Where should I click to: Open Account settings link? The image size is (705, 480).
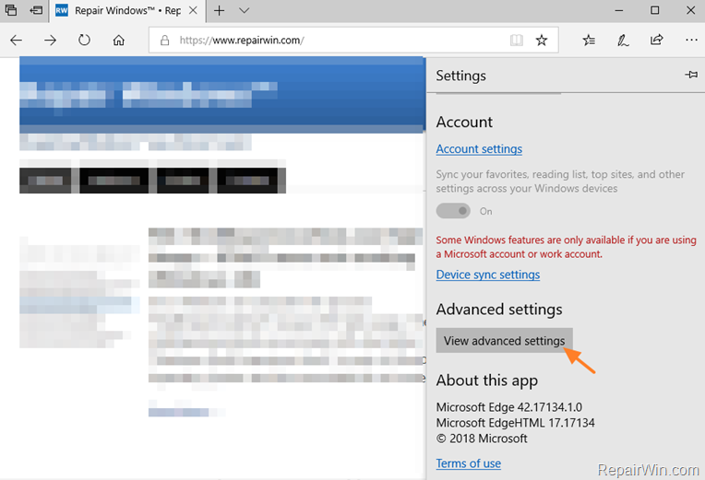[479, 149]
